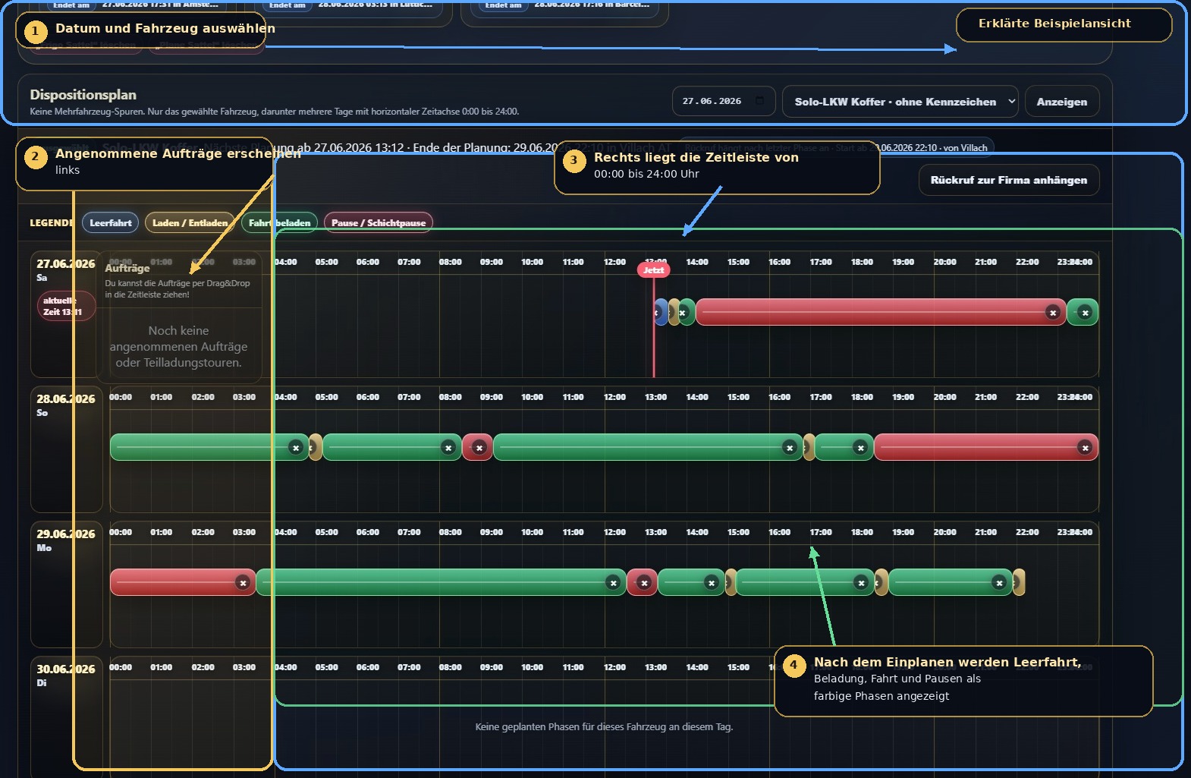Click the 29.06.2026 Mo day label
This screenshot has width=1191, height=778.
pos(66,540)
